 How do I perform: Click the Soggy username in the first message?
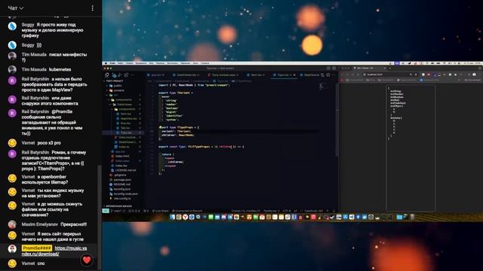point(28,25)
